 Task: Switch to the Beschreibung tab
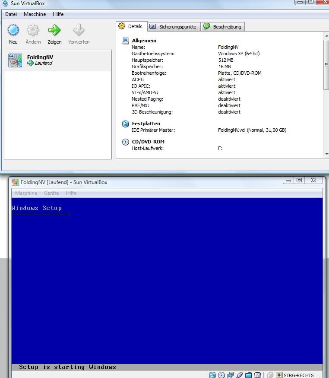[x=223, y=27]
